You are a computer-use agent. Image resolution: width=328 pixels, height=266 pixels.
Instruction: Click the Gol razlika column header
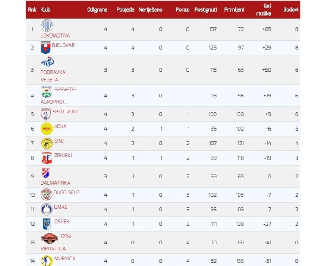click(264, 9)
